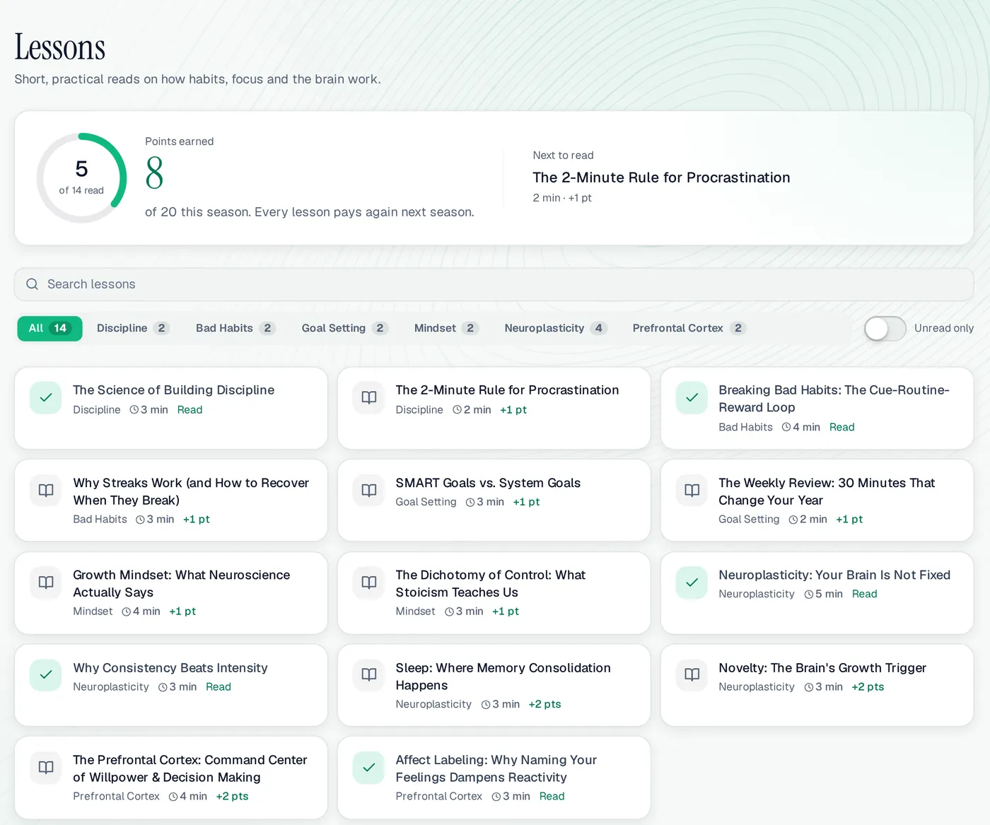Click the book icon beside The Dichotomy of Control
The width and height of the screenshot is (990, 825).
coord(369,583)
